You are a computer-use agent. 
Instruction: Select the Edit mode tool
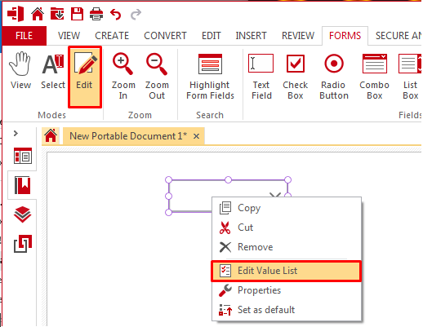point(85,77)
